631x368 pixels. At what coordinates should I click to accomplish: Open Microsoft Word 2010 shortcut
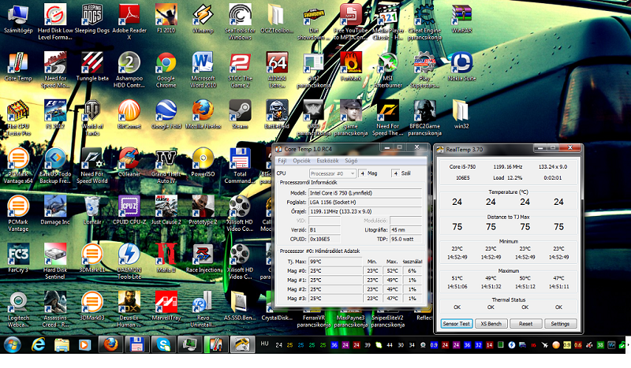coord(203,70)
